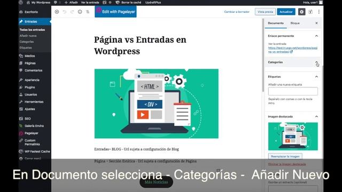Viewport: 342px width, 192px height.
Task: Click the Actualizar button
Action: click(x=286, y=12)
